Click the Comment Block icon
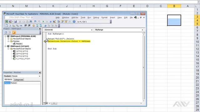This screenshot has width=200, height=112. coord(37,26)
